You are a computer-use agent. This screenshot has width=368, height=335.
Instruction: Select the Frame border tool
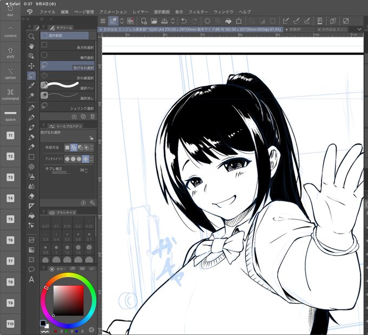[31, 240]
